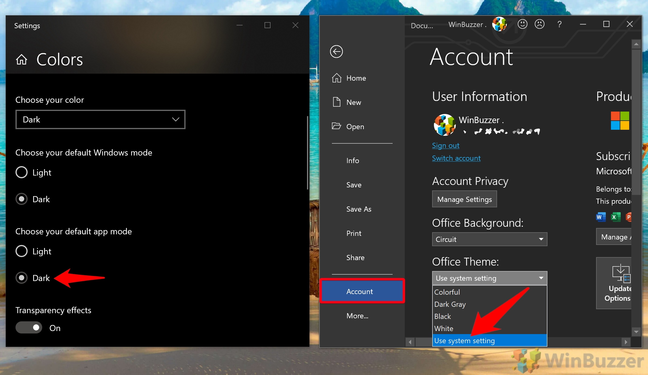648x375 pixels.
Task: Click the user profile picture under User Information
Action: tap(445, 125)
